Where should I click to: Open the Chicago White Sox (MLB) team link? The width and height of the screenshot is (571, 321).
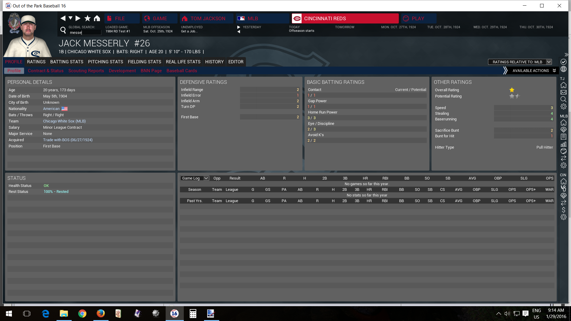click(x=64, y=121)
